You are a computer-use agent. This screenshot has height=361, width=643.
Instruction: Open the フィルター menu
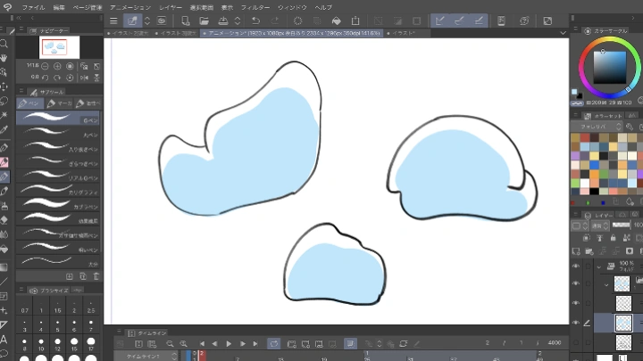[x=255, y=7]
